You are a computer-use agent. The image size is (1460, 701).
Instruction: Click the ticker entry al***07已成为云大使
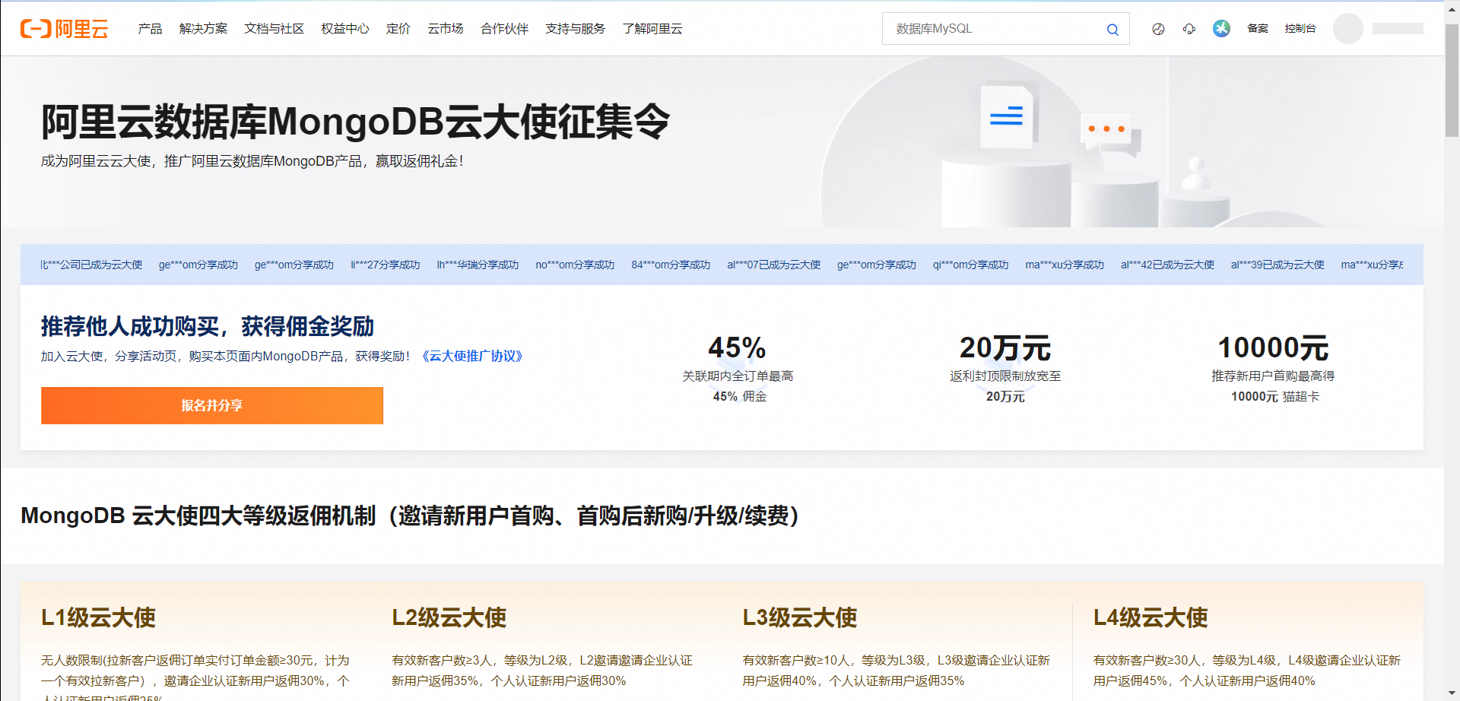(773, 265)
